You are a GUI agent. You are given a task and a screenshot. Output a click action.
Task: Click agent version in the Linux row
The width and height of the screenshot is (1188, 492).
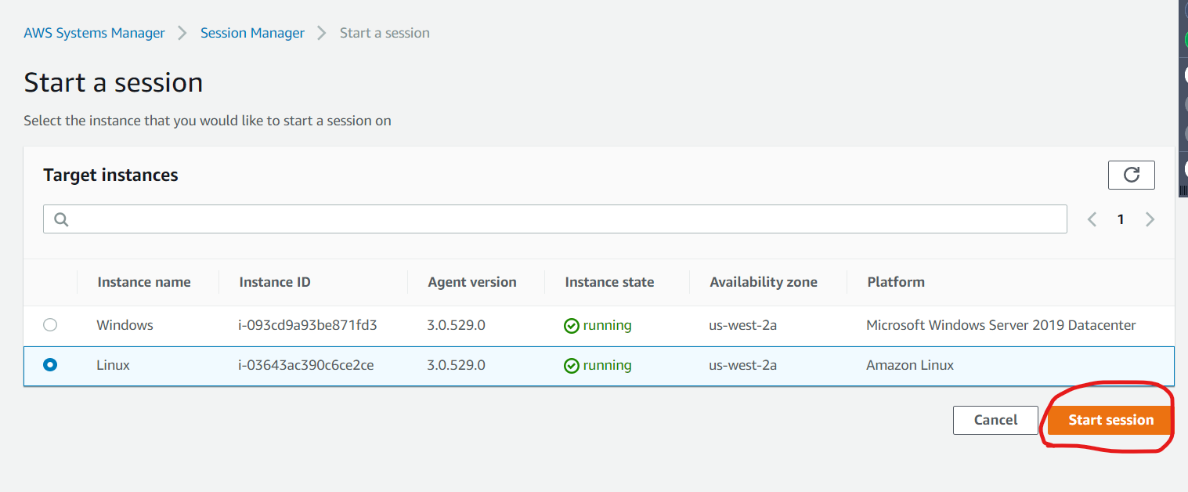click(x=457, y=365)
